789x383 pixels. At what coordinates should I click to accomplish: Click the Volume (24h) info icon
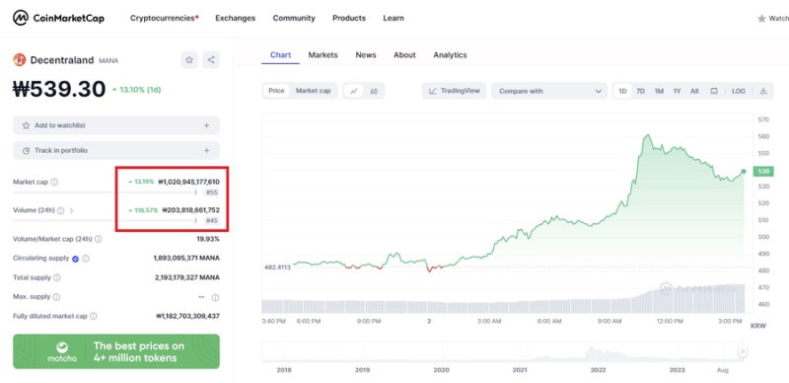point(61,210)
